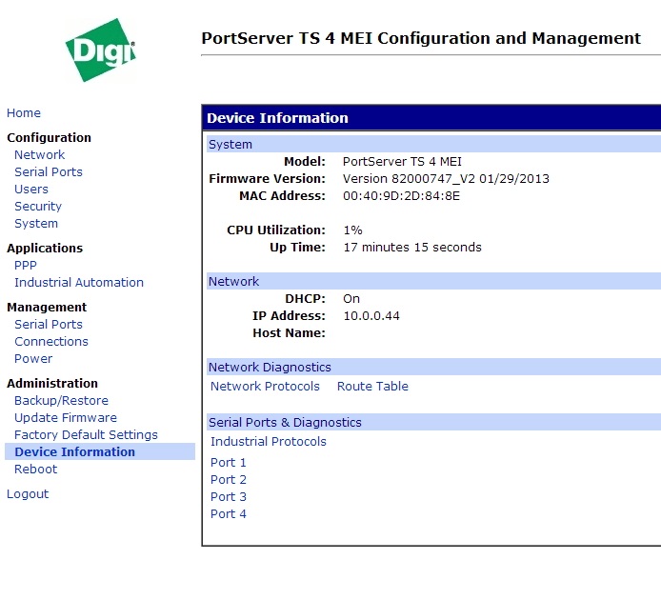Select Device Information in sidebar
This screenshot has width=661, height=600.
[x=100, y=451]
